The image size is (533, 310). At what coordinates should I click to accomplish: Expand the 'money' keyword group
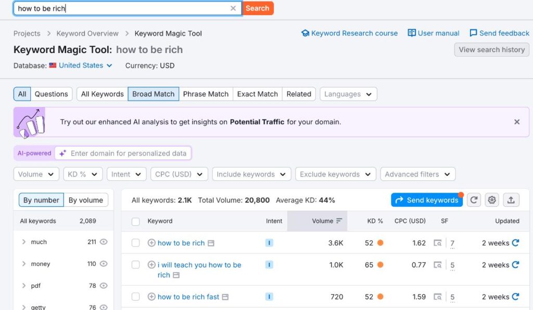[x=23, y=264]
